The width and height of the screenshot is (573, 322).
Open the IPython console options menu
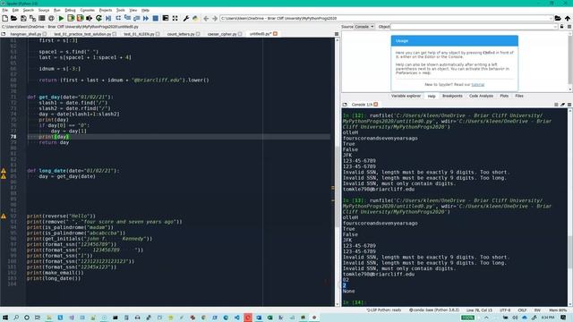coord(569,105)
